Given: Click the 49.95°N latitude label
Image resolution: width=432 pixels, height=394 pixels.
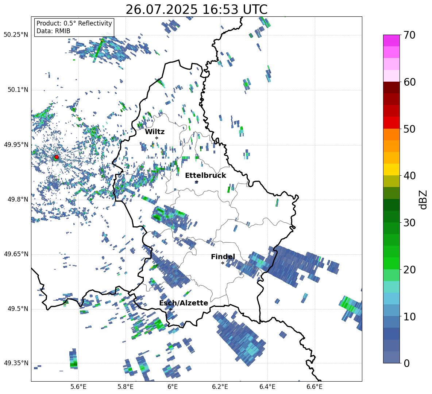Looking at the screenshot, I should (16, 145).
